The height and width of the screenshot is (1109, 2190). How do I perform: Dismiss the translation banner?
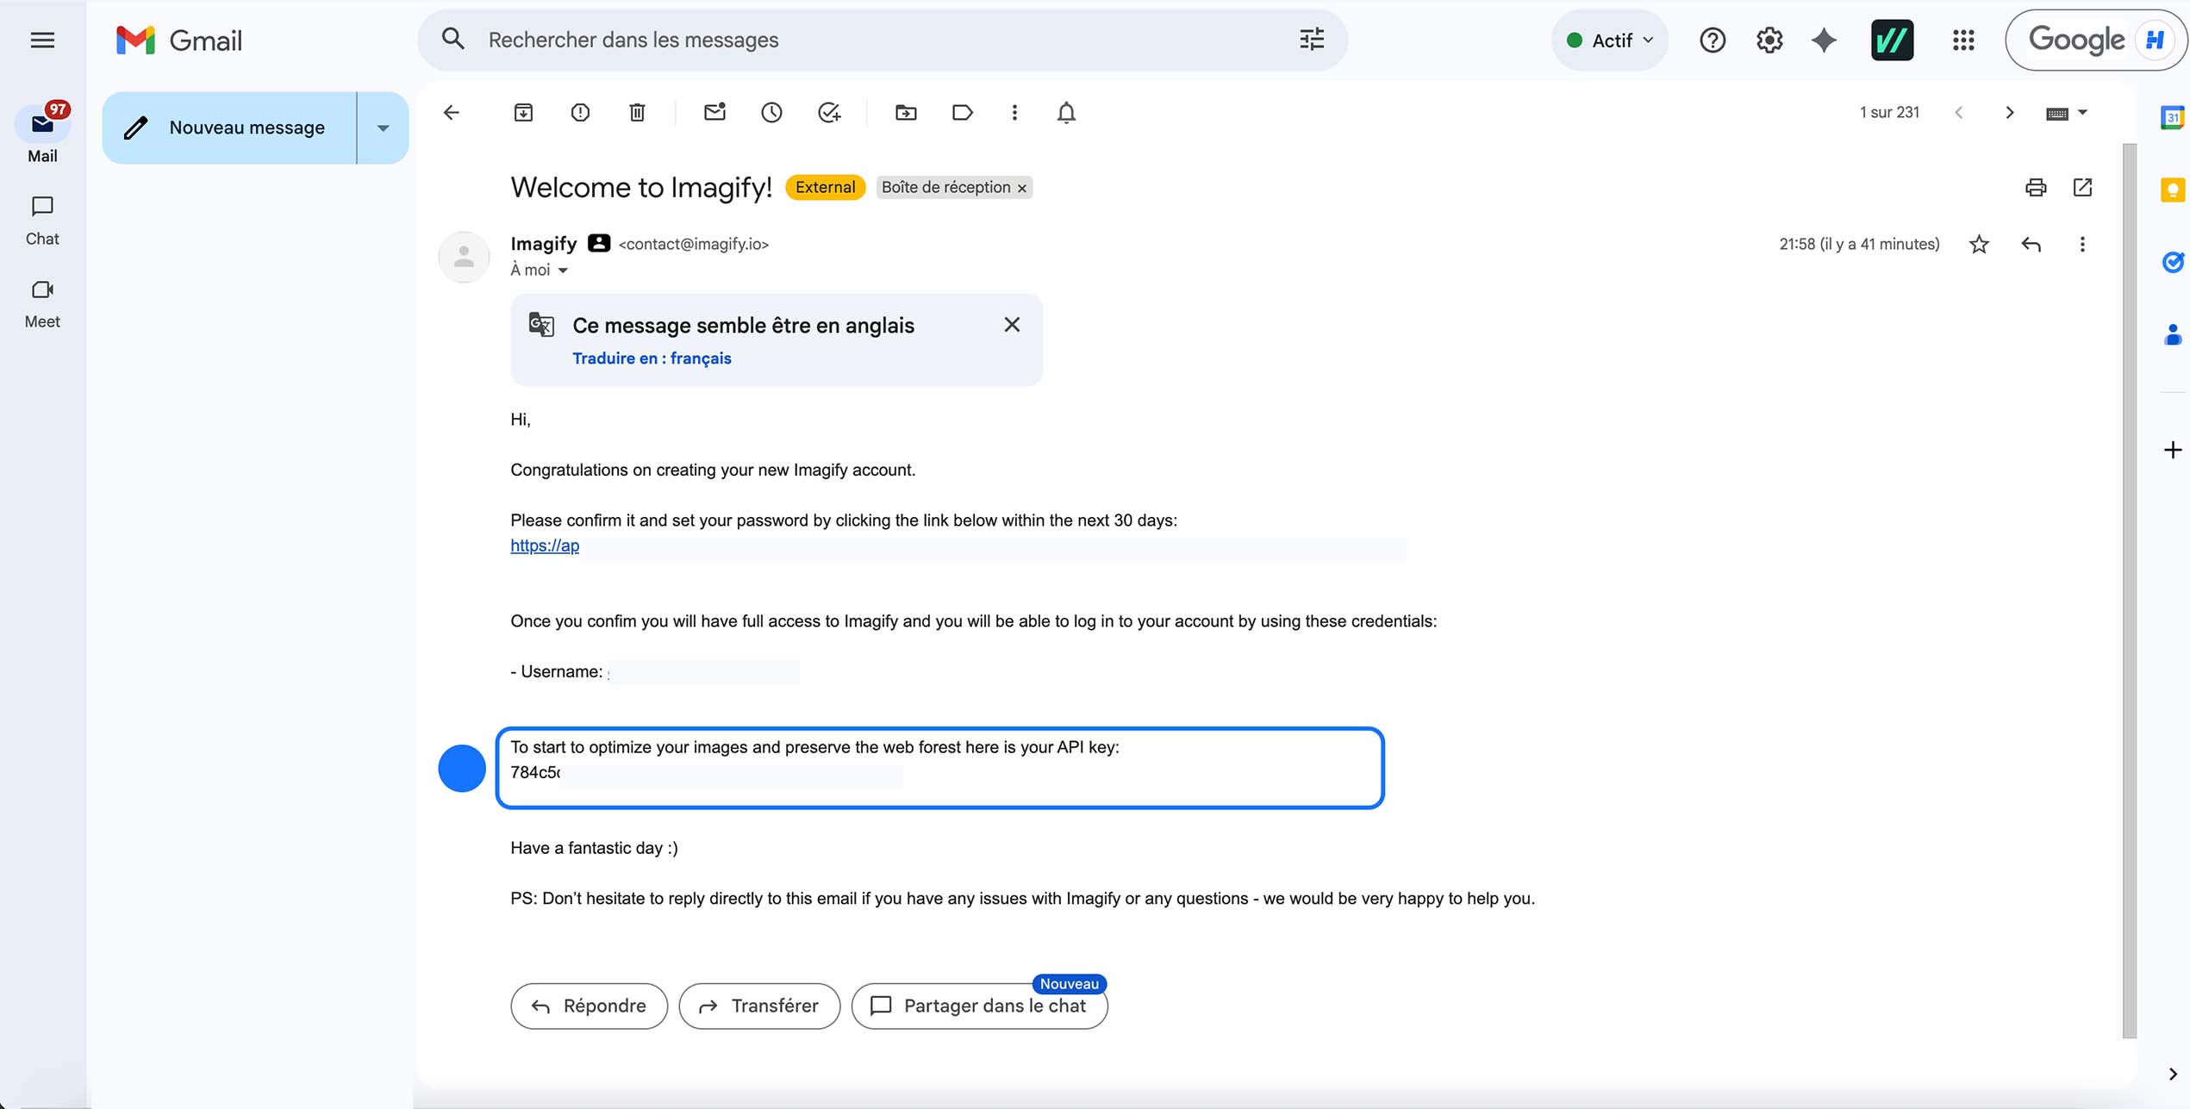(x=1012, y=325)
